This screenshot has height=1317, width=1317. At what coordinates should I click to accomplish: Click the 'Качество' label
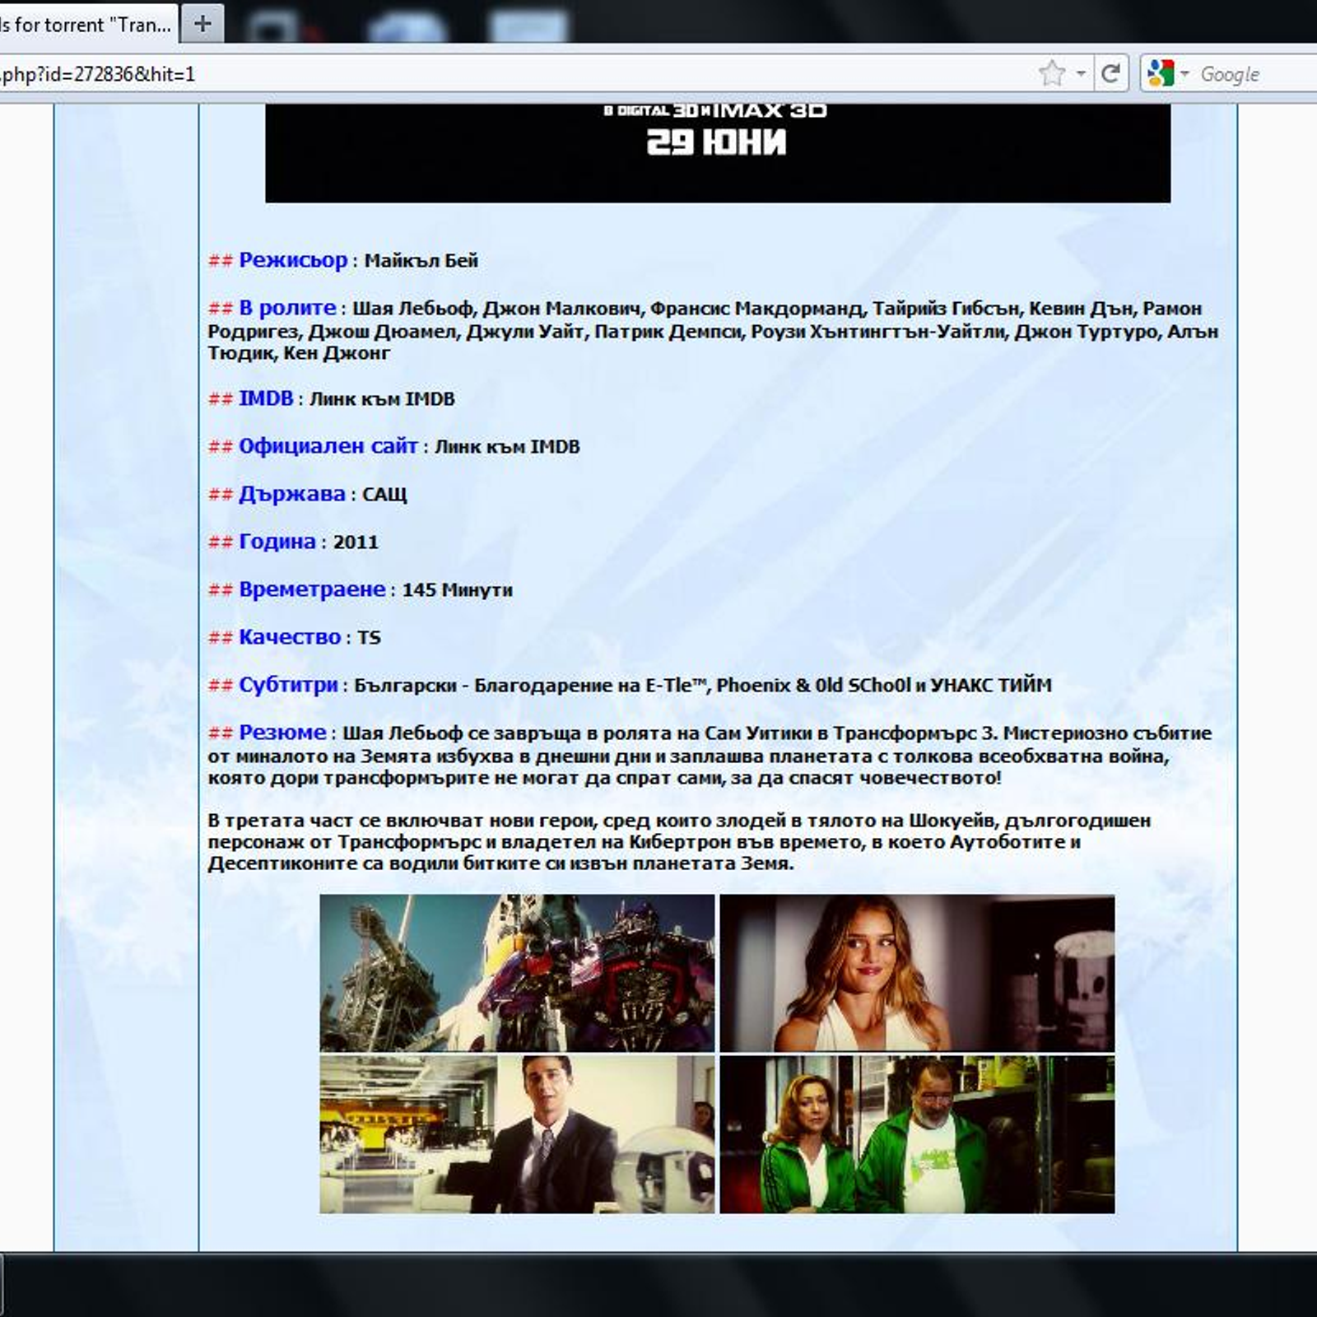pos(290,637)
